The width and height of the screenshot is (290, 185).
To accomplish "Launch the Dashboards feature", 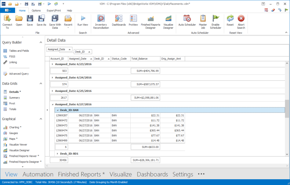I will tap(119, 21).
